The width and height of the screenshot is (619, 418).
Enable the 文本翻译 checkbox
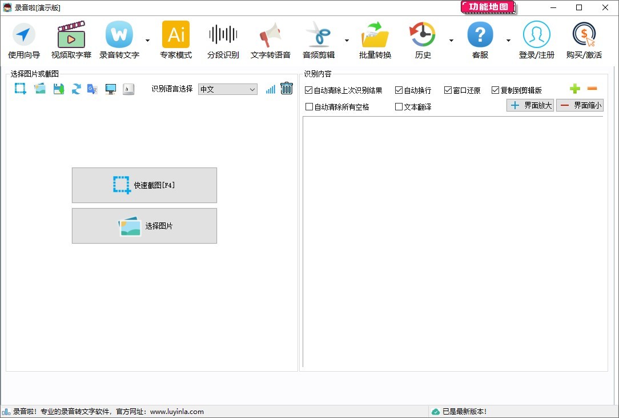(399, 106)
